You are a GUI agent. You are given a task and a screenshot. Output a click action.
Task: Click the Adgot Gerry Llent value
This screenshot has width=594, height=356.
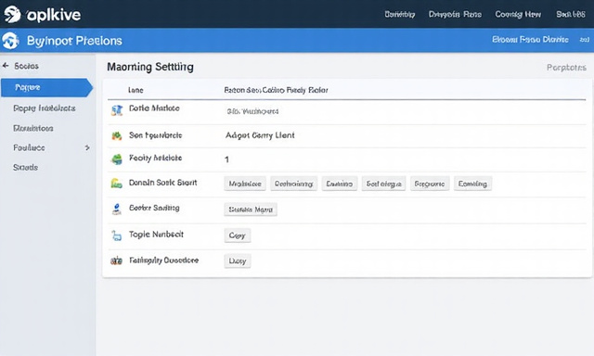coord(260,135)
